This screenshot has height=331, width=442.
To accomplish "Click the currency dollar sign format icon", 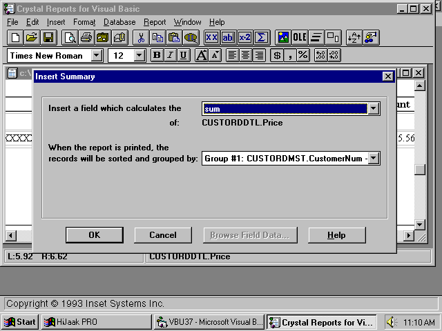I will pos(278,55).
